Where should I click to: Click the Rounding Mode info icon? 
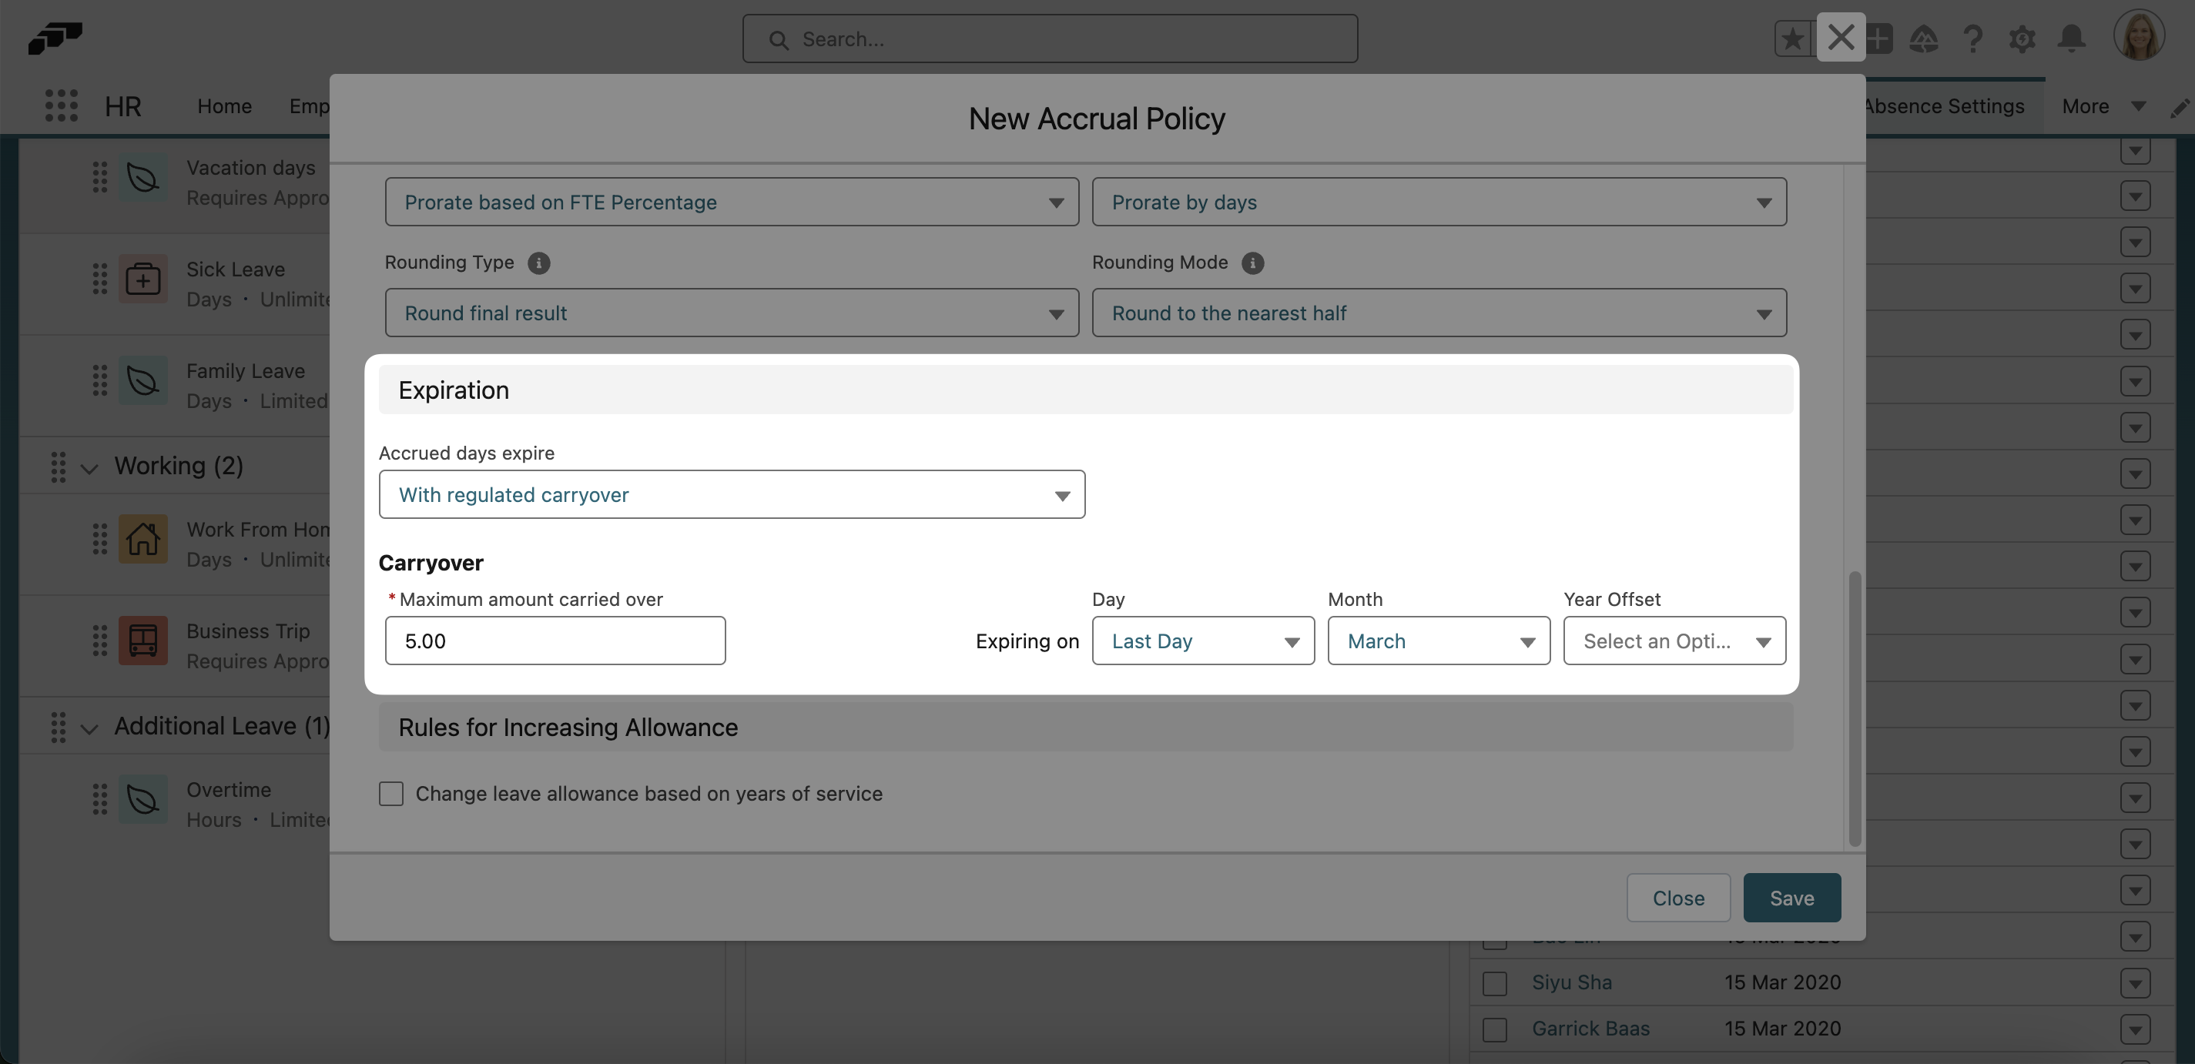coord(1252,263)
